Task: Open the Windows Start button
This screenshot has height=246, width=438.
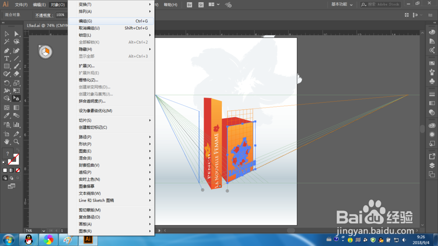Action: (8, 240)
